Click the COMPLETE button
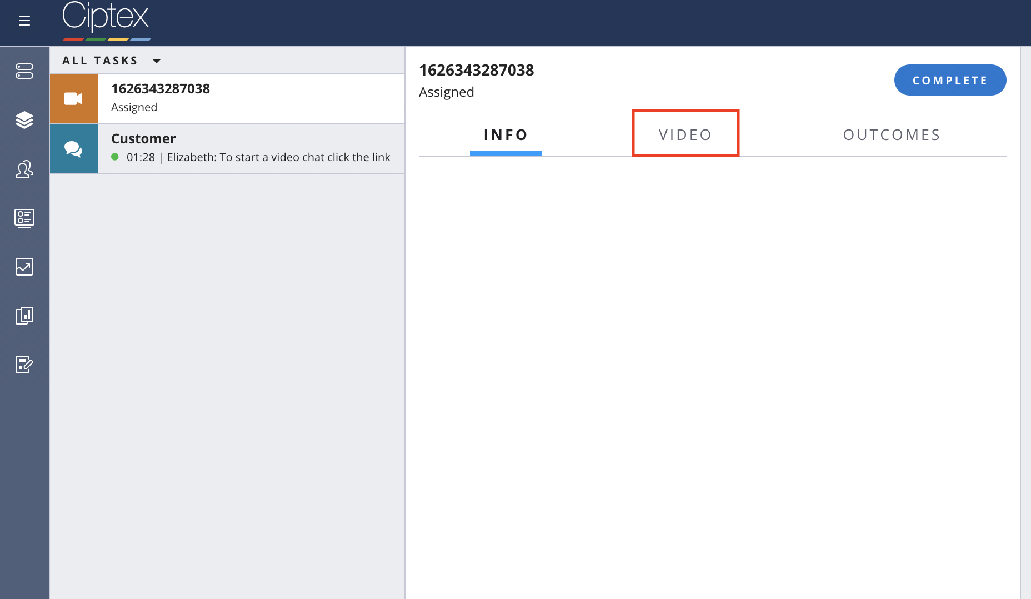The width and height of the screenshot is (1031, 599). 950,80
